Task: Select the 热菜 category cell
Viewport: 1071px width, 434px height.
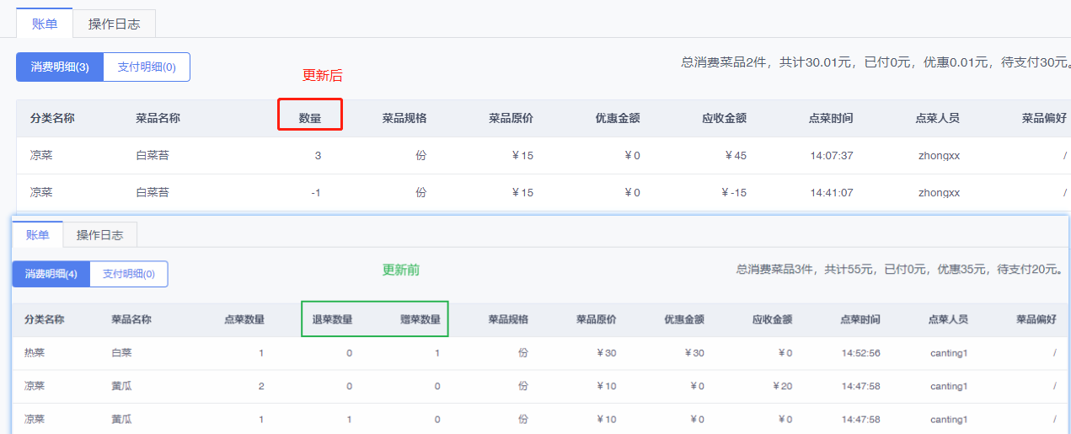Action: tap(35, 353)
